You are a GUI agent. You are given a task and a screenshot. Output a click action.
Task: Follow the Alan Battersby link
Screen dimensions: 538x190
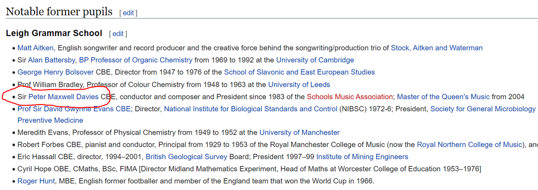(x=52, y=60)
